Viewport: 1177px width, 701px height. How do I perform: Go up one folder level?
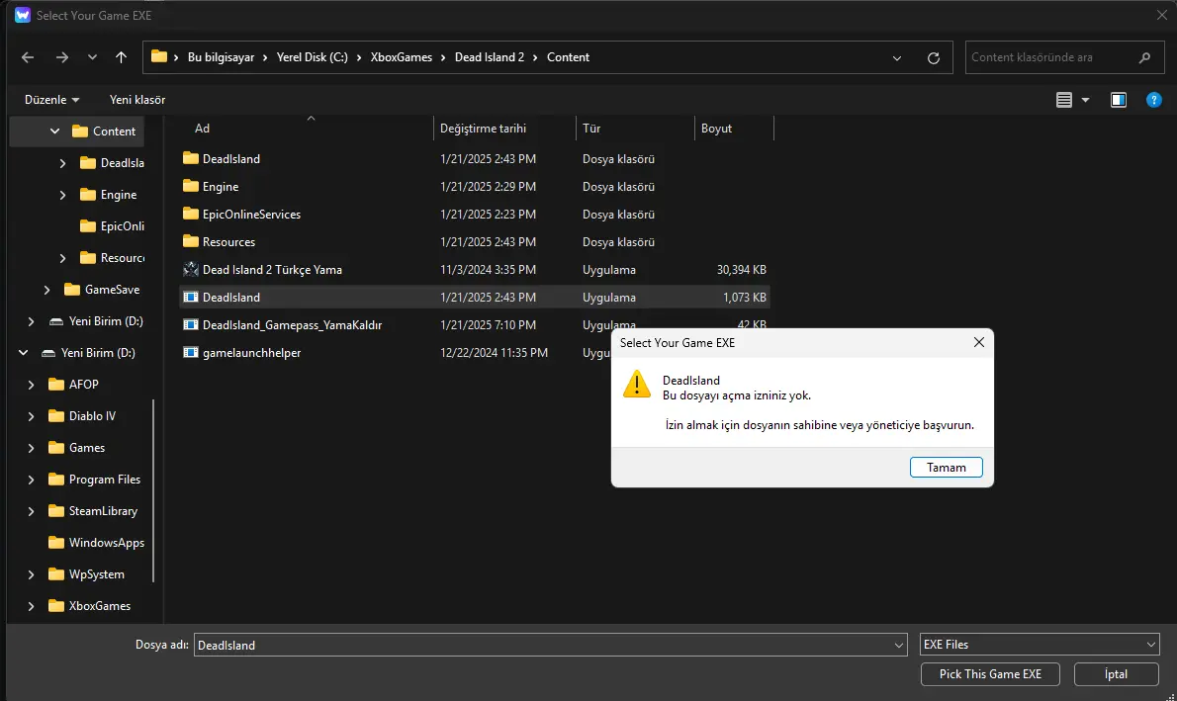(x=121, y=57)
